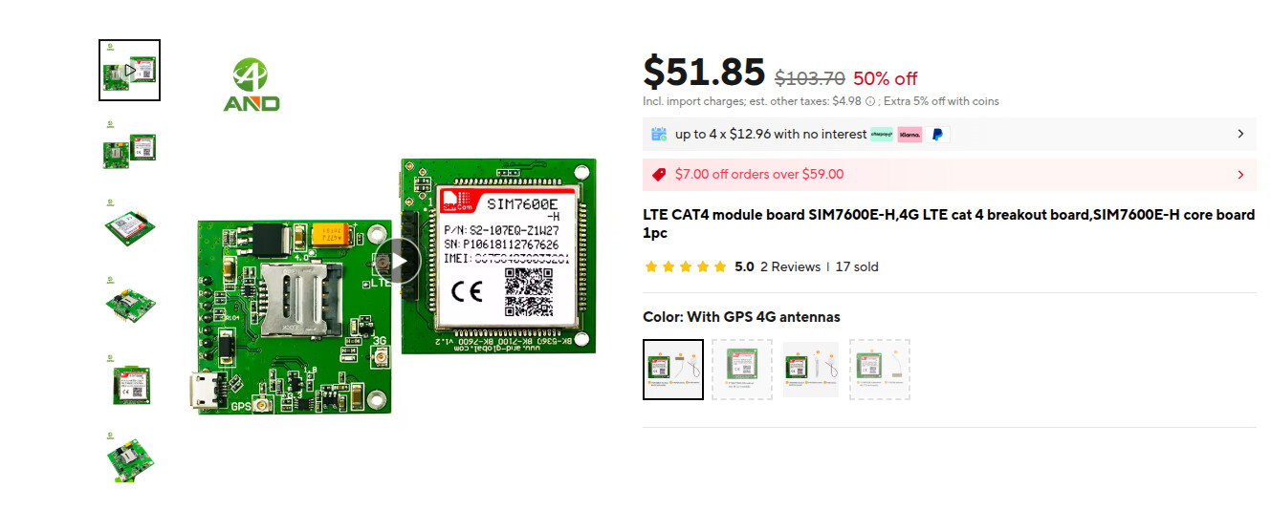Click the Klarna payment badge
Viewport: 1271px width, 510px height.
(x=909, y=135)
